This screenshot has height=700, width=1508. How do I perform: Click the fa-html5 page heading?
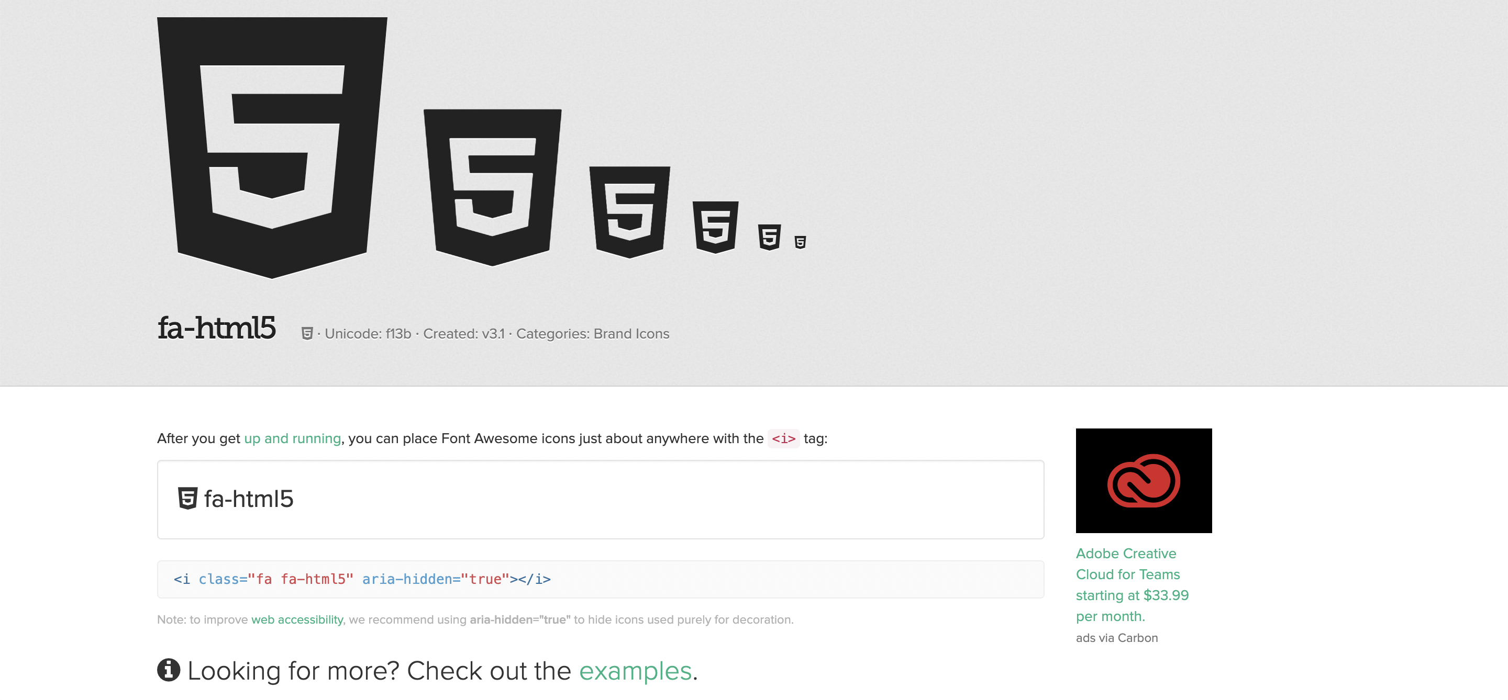[216, 328]
